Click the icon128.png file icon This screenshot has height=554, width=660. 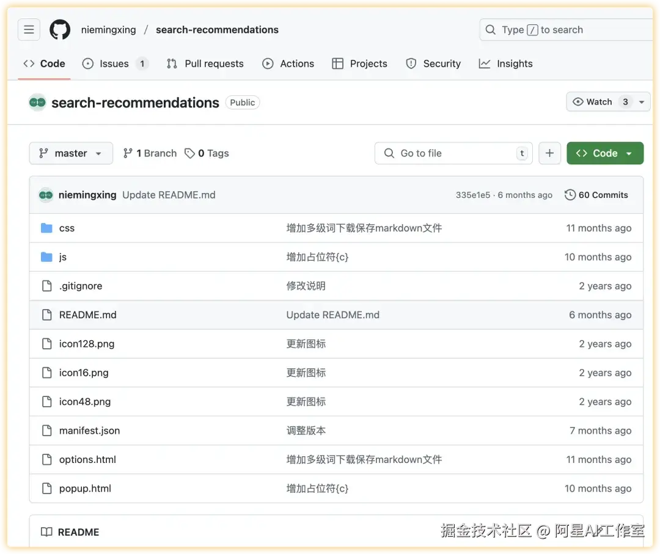coord(46,344)
